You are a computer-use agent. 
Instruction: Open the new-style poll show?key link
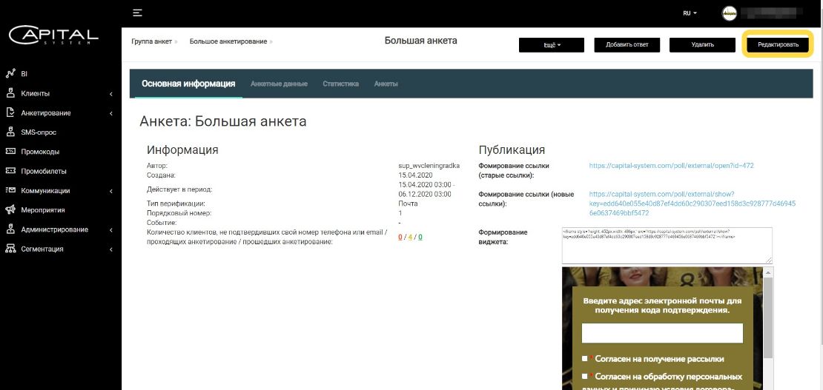point(693,204)
